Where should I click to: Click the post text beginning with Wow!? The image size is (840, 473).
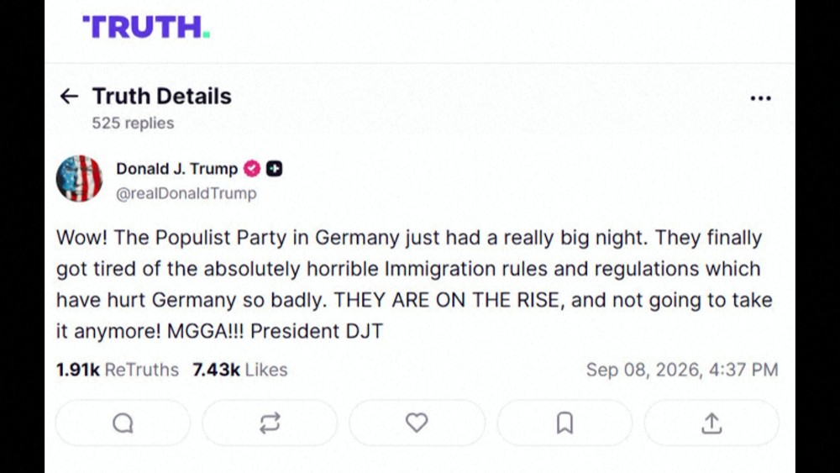[x=414, y=284]
